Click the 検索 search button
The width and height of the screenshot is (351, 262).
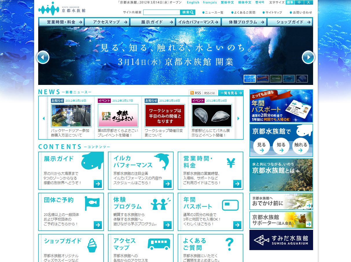(188, 12)
